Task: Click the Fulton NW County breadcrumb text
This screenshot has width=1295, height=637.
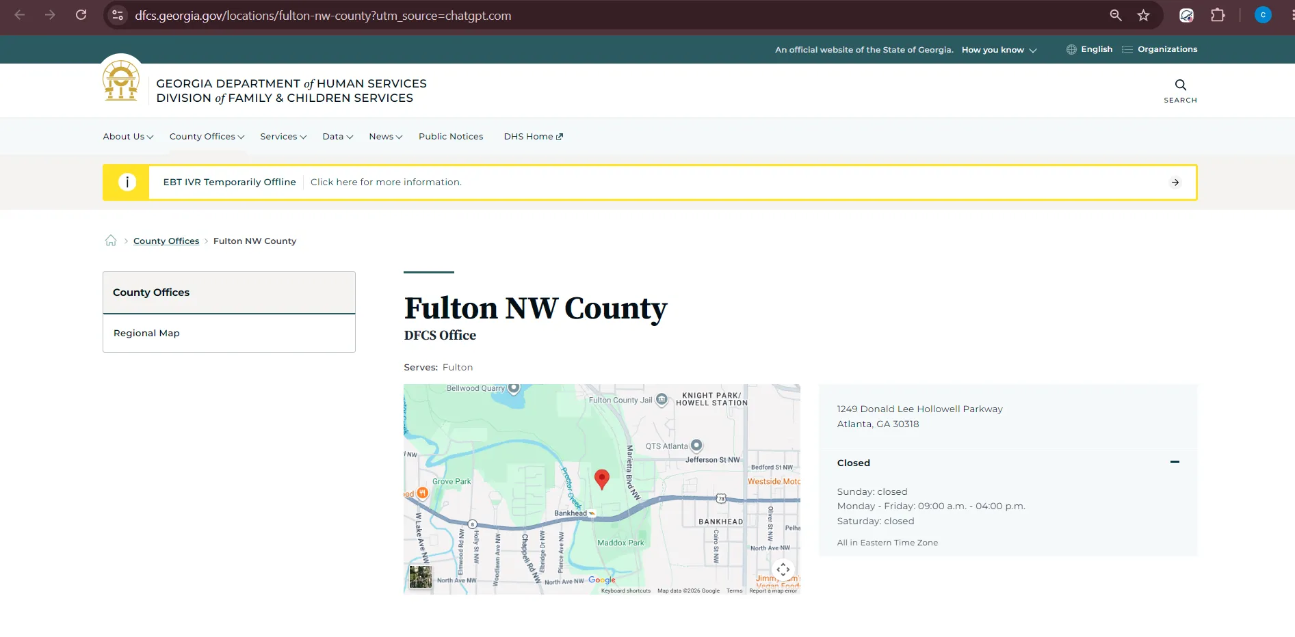Action: (x=254, y=241)
